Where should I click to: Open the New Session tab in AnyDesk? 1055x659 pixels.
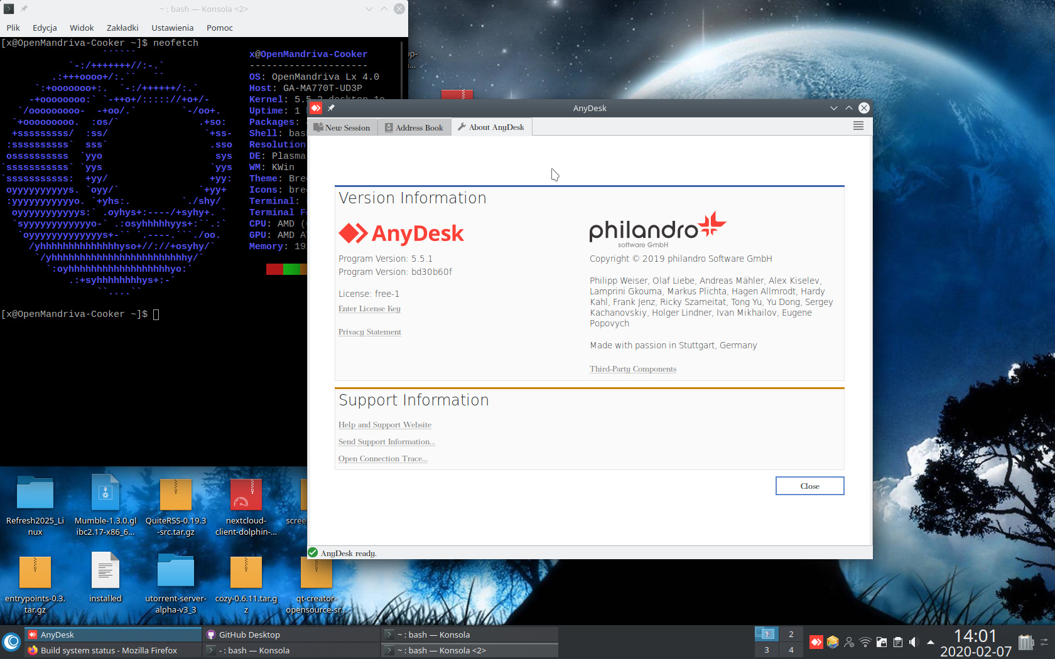pos(342,127)
